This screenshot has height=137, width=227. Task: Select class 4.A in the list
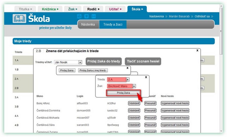point(17,116)
